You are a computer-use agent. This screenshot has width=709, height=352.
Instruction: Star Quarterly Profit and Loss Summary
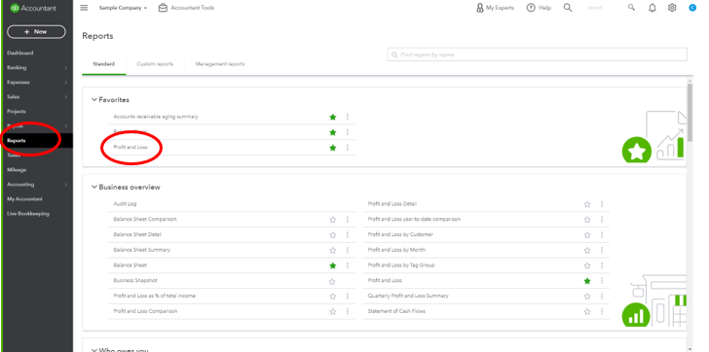coord(587,297)
